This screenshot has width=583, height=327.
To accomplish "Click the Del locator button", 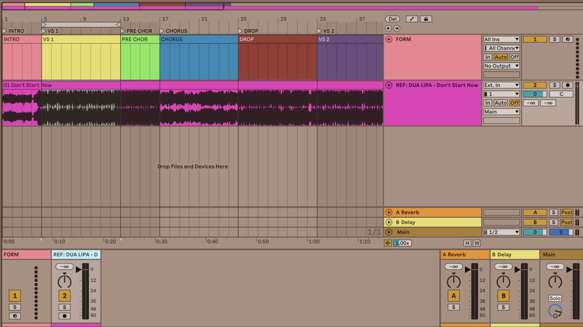I will tap(392, 19).
